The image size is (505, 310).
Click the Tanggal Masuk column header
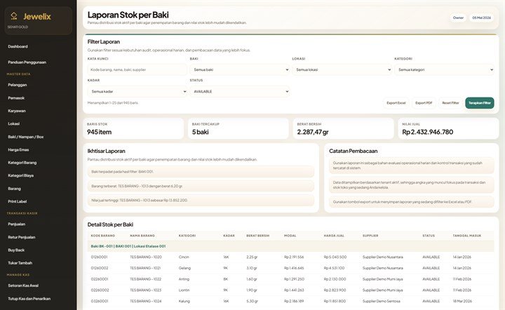click(466, 236)
